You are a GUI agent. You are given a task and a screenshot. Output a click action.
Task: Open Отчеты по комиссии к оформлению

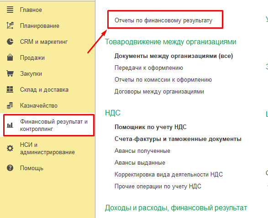coord(163,79)
